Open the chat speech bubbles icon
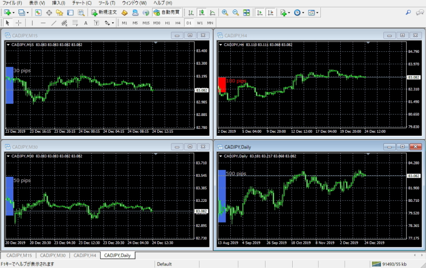The height and width of the screenshot is (268, 426). click(x=420, y=12)
